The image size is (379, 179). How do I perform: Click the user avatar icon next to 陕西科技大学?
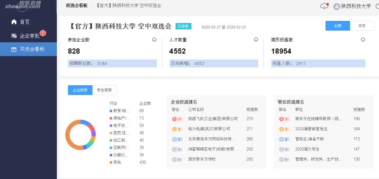336,7
